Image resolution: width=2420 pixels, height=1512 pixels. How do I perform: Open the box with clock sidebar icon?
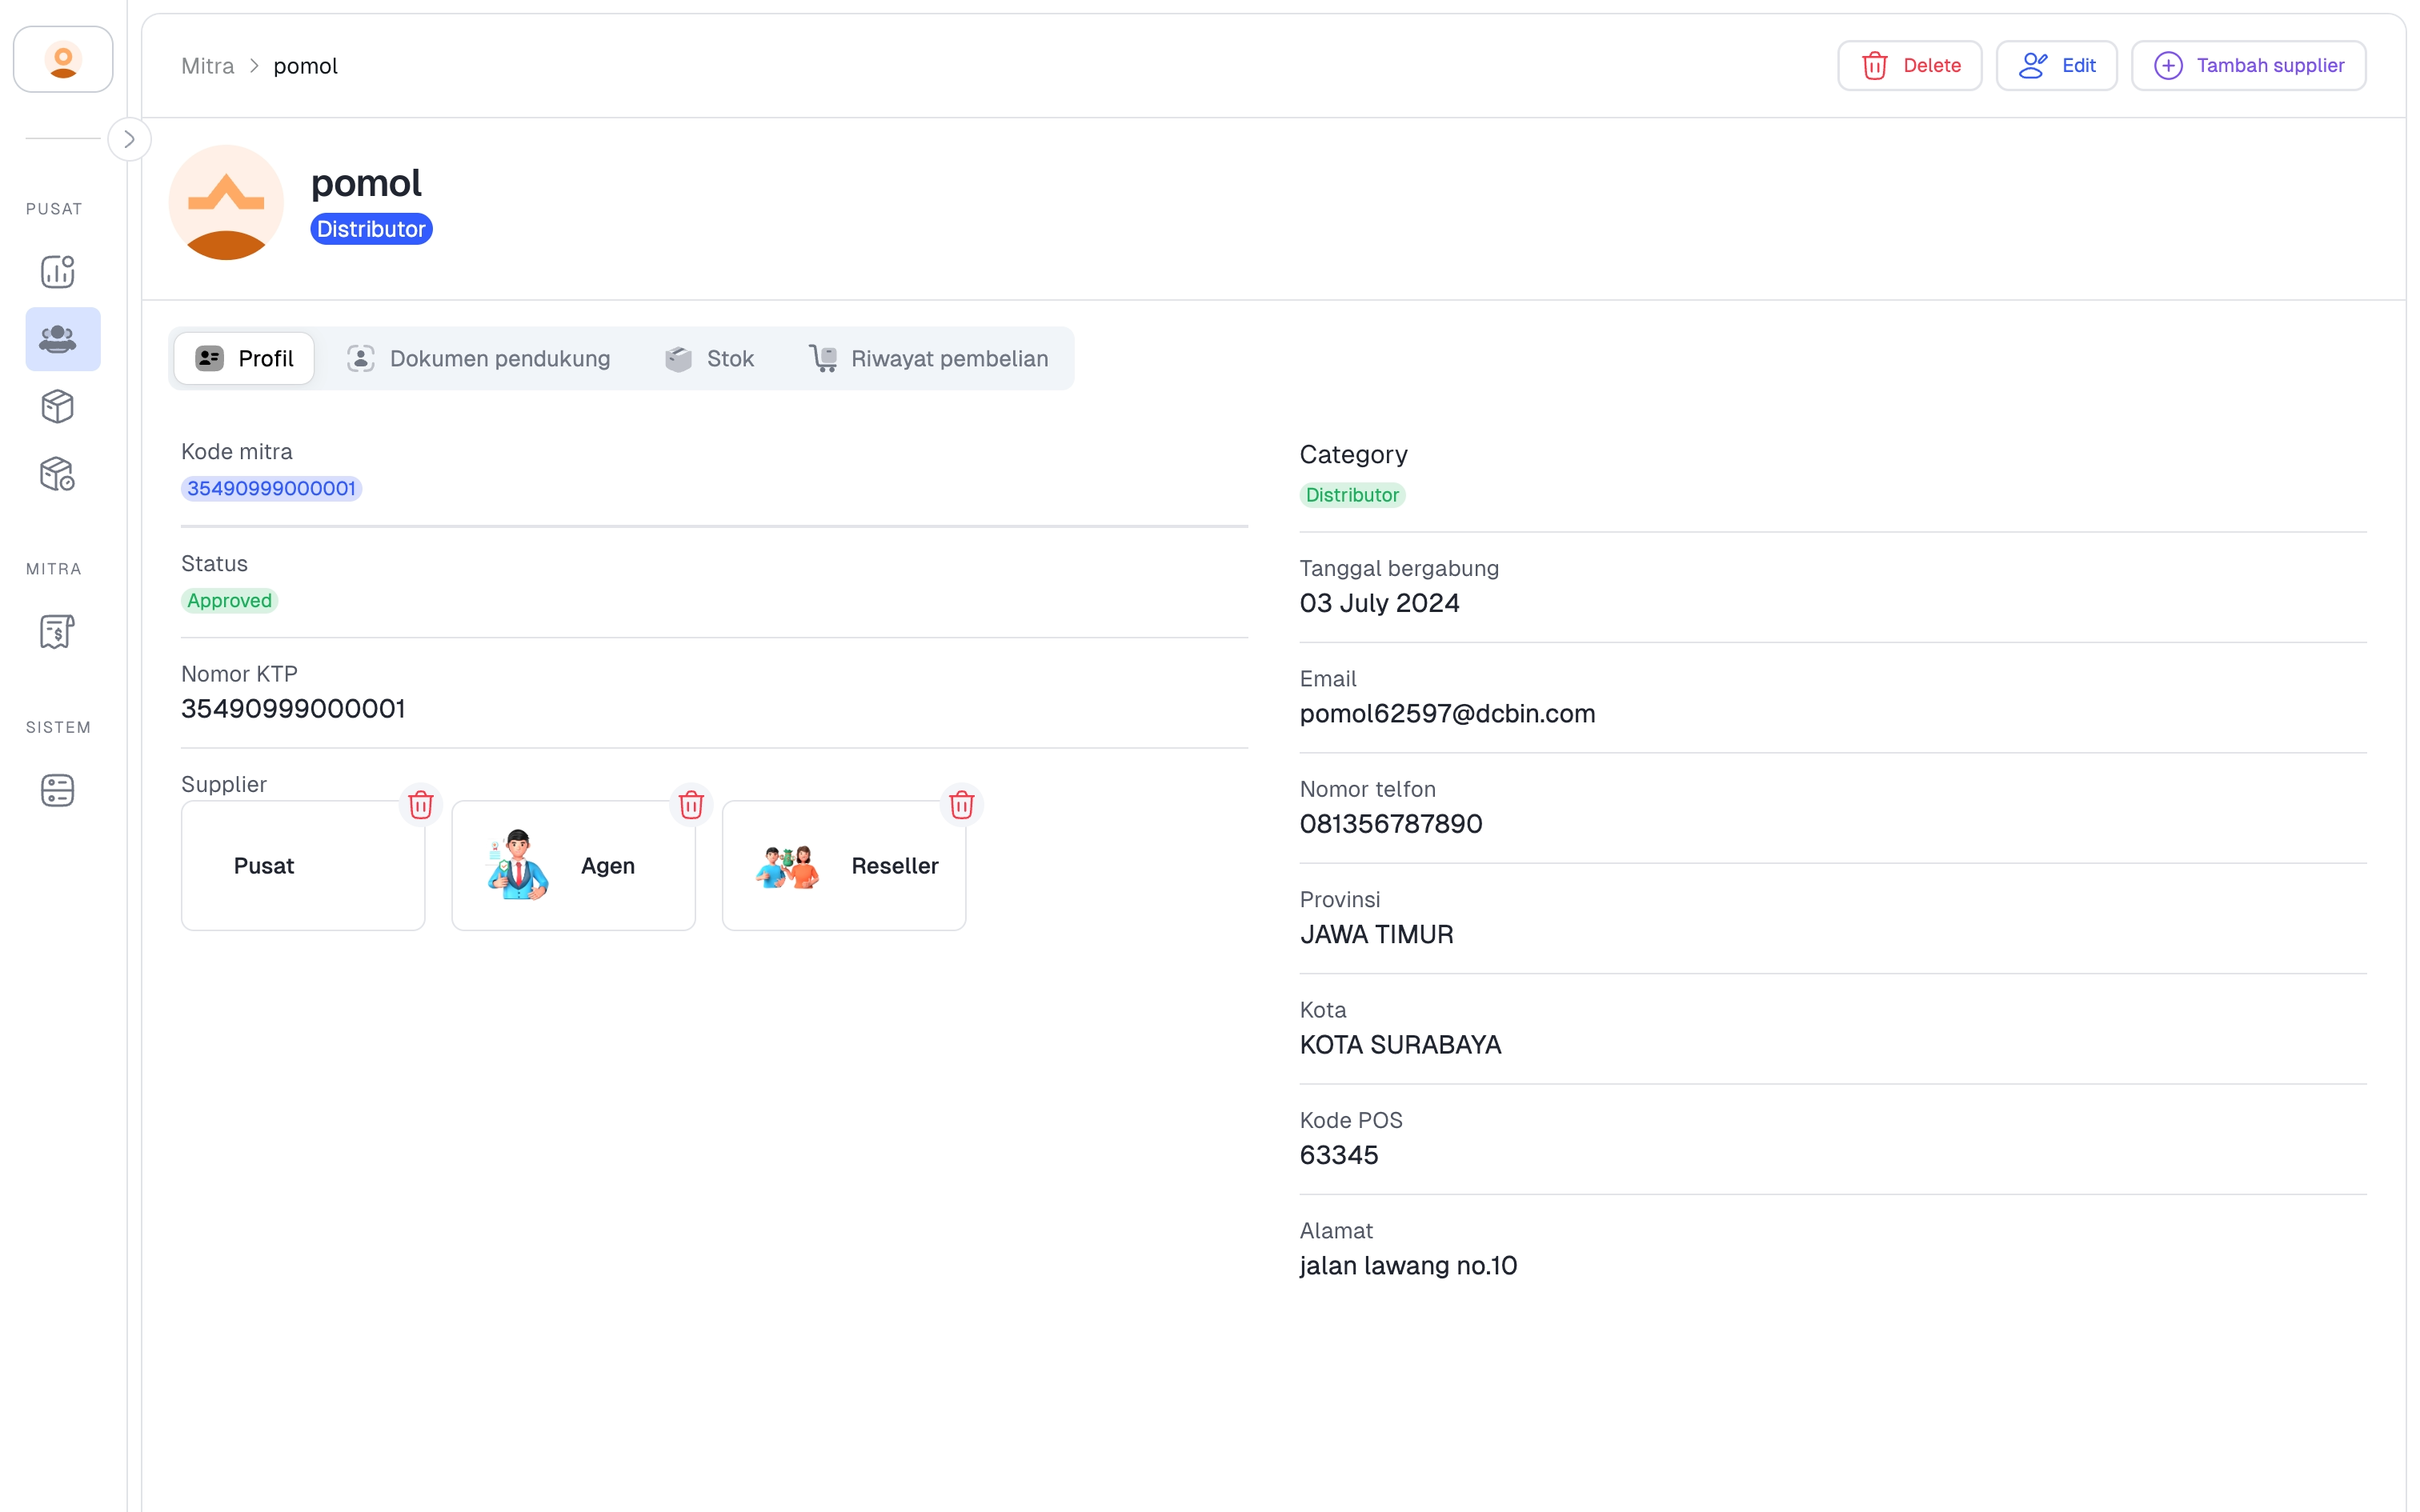[x=58, y=474]
